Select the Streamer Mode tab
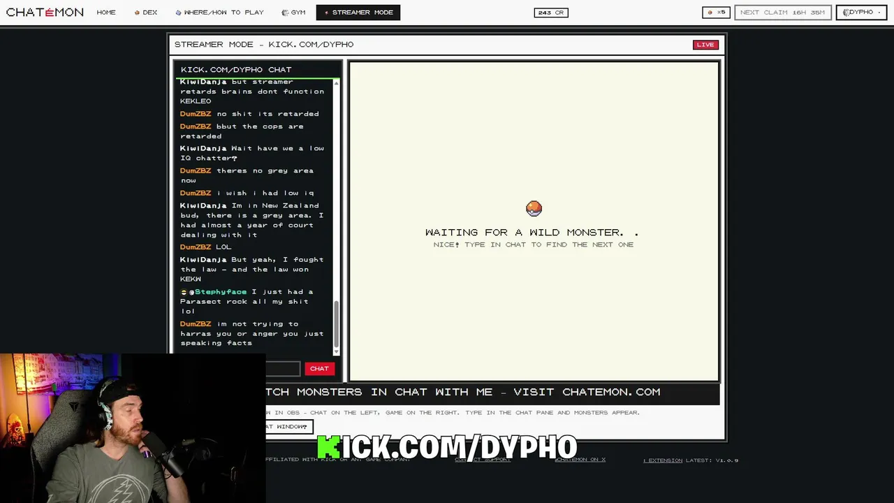 click(x=358, y=13)
